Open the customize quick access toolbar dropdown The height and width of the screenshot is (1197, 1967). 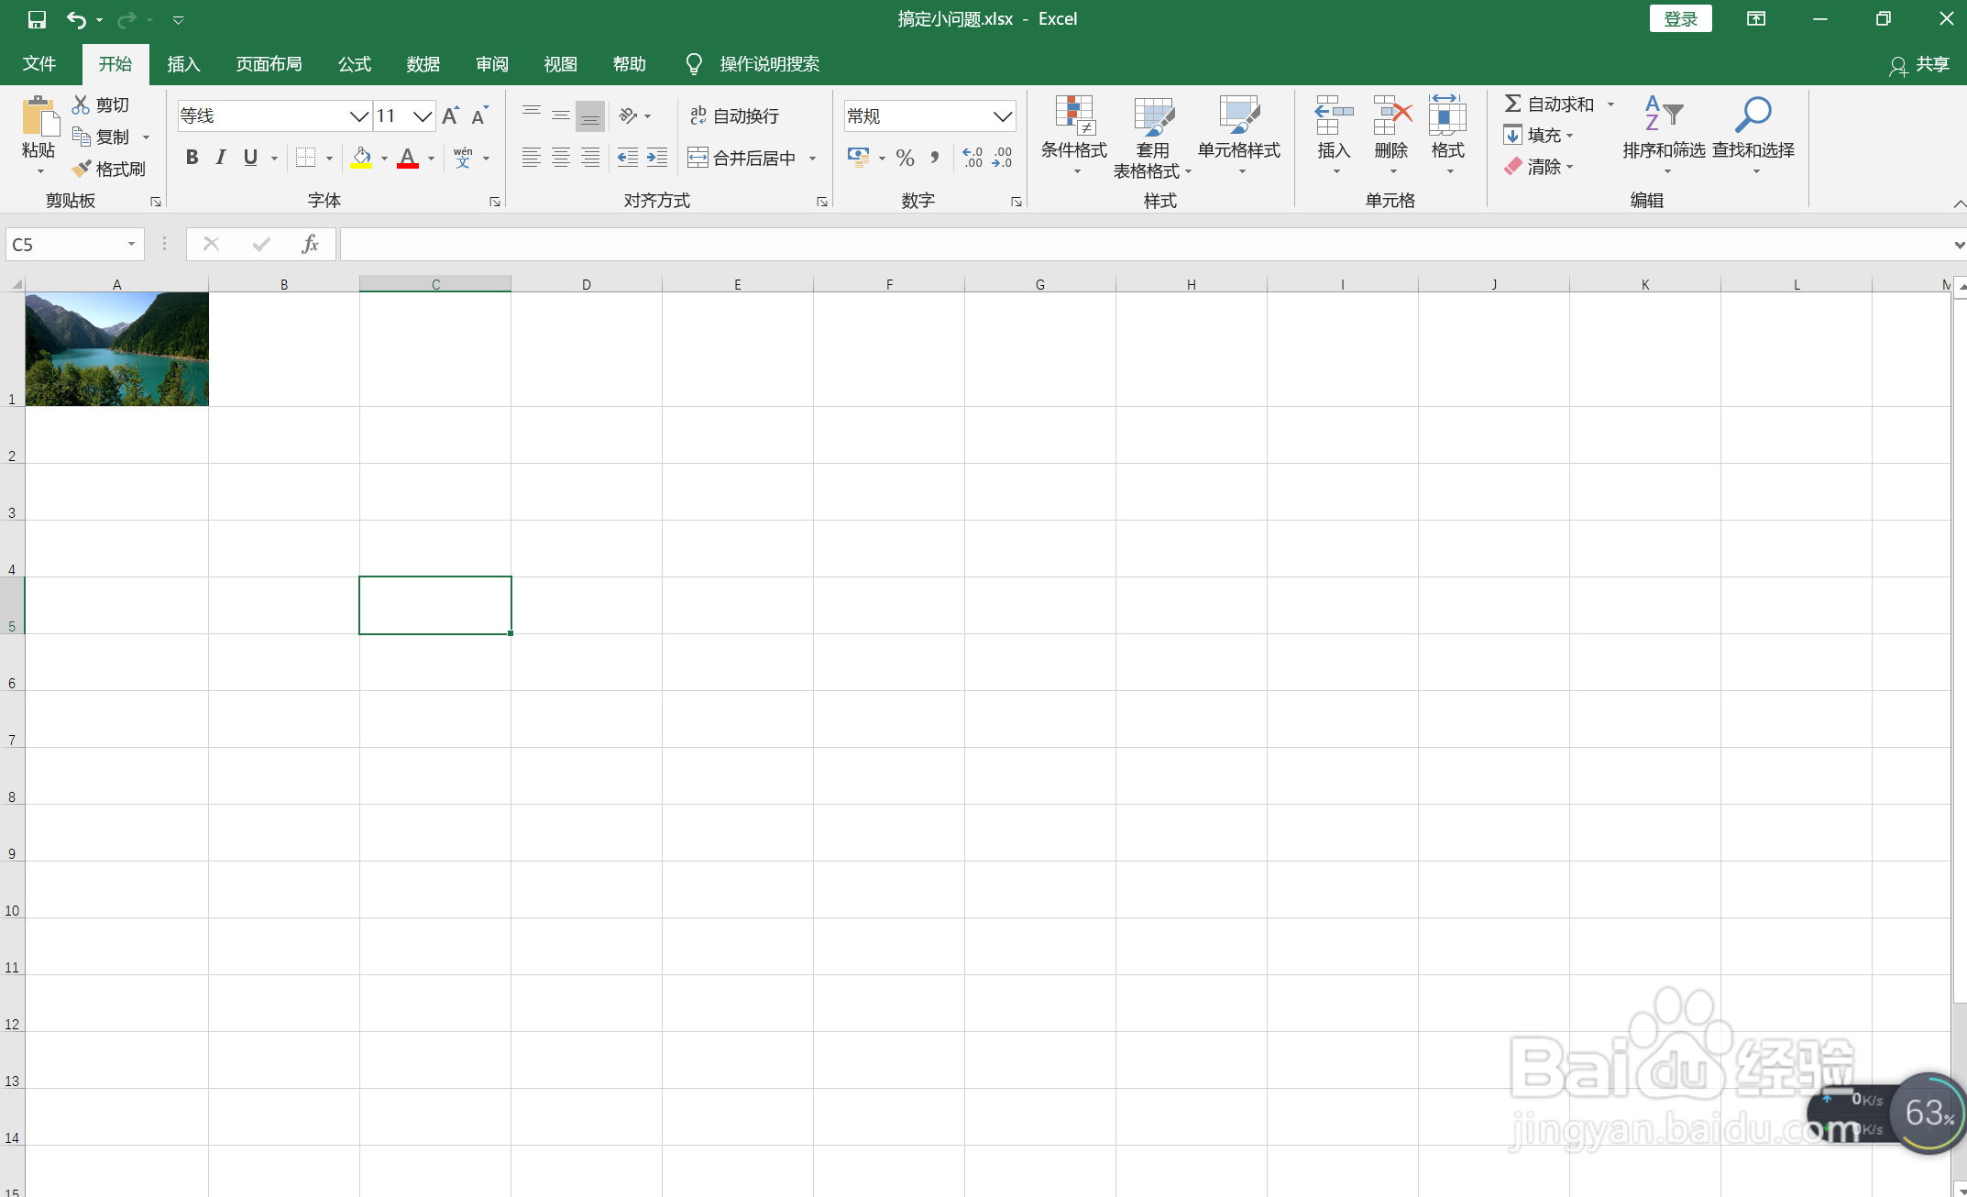(179, 19)
